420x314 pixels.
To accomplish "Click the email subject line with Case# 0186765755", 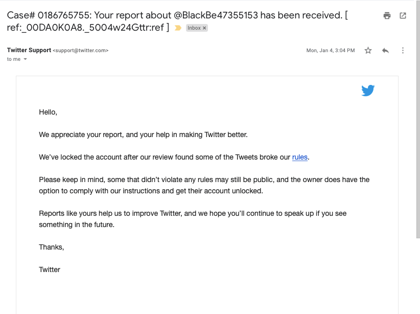I will (174, 16).
